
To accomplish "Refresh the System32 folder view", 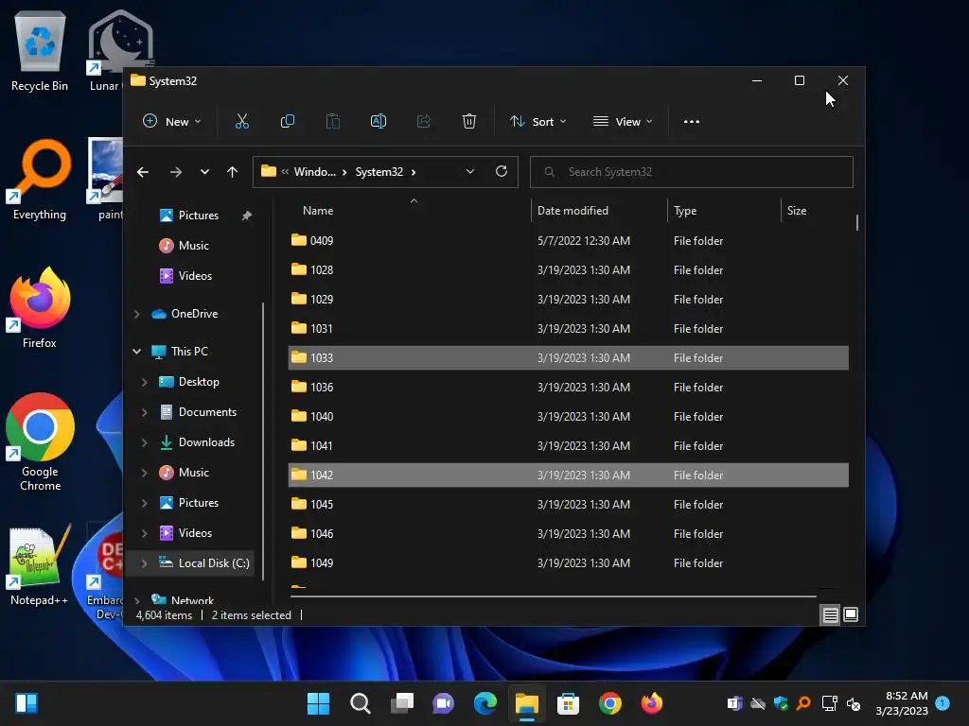I will point(502,171).
